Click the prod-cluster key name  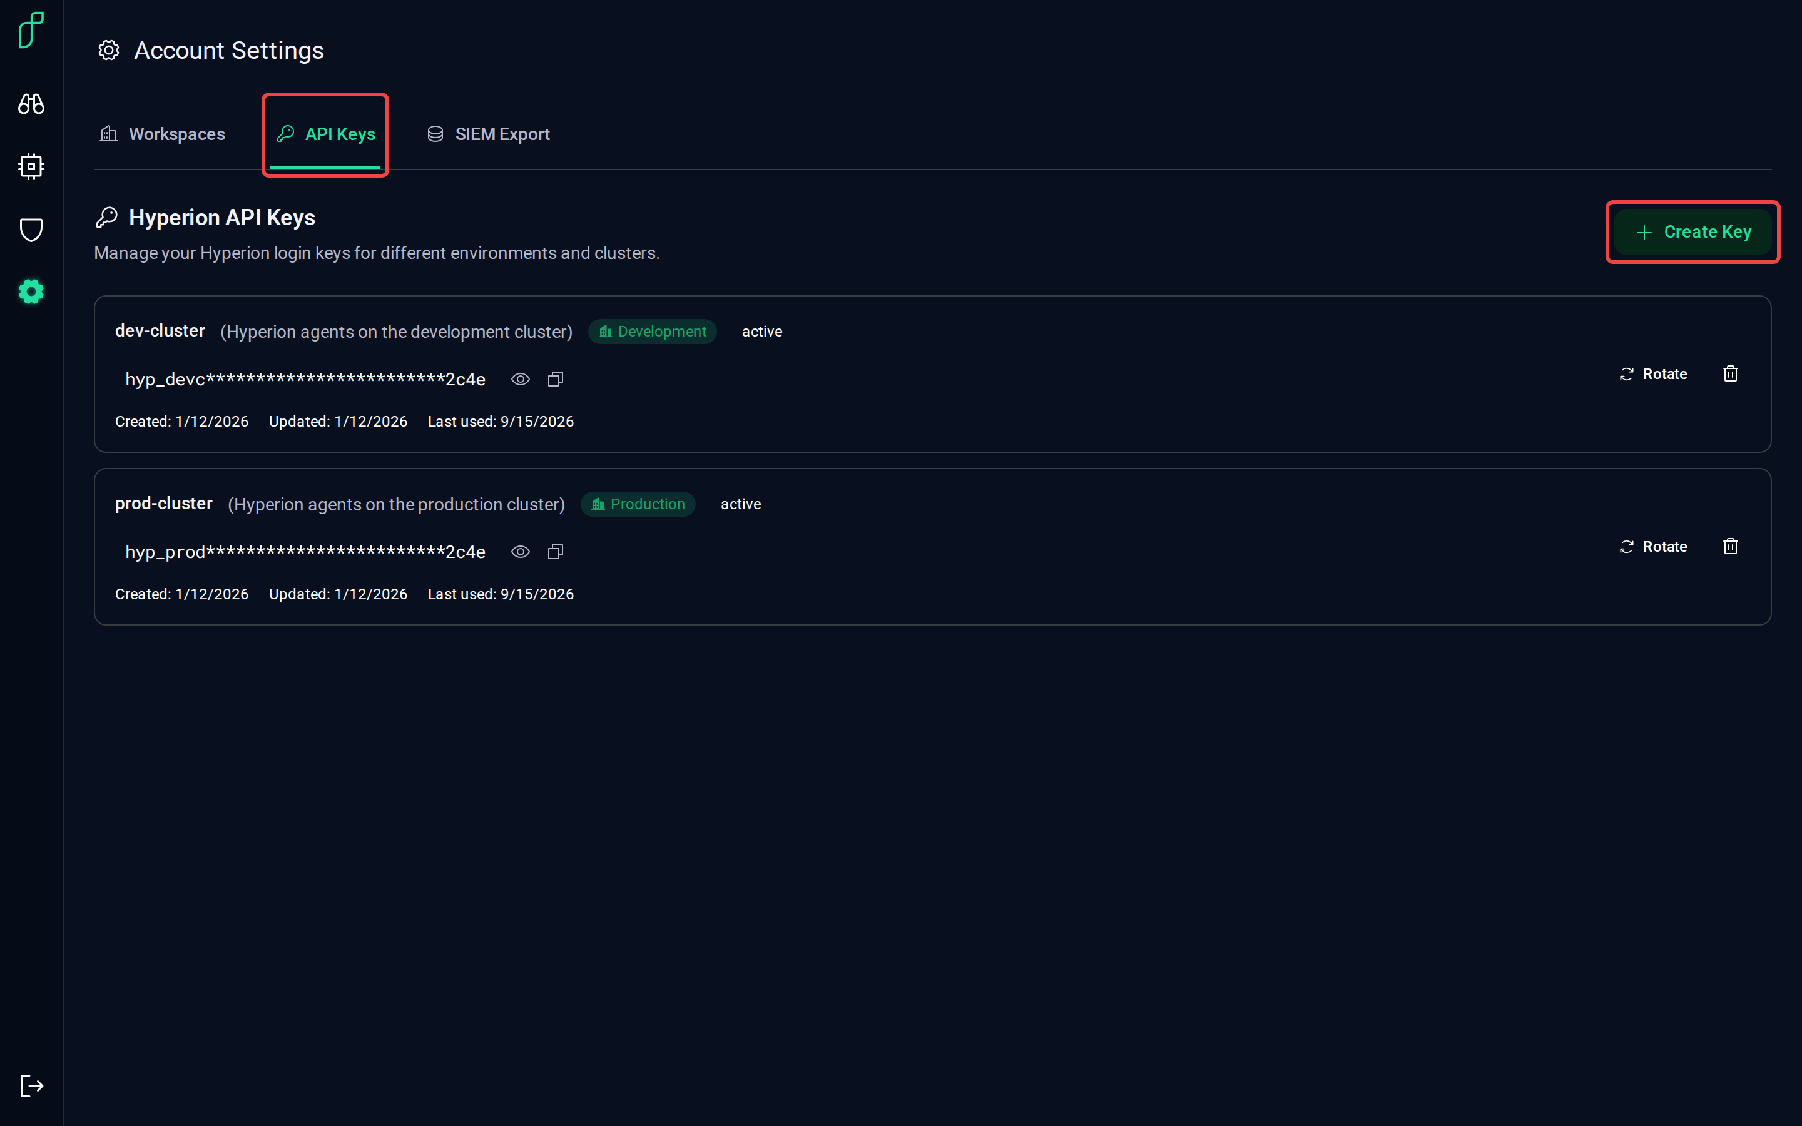click(164, 504)
